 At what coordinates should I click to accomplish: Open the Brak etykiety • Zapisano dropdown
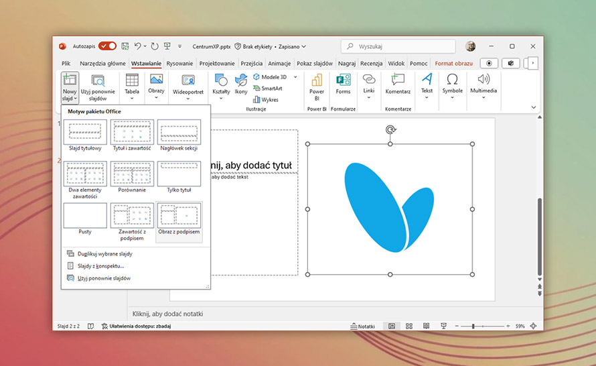click(x=270, y=46)
